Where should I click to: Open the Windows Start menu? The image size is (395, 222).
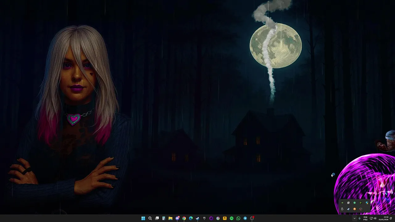(x=143, y=218)
